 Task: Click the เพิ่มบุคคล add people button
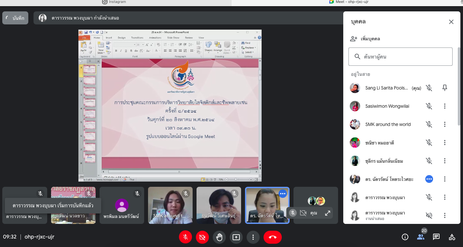tap(365, 39)
